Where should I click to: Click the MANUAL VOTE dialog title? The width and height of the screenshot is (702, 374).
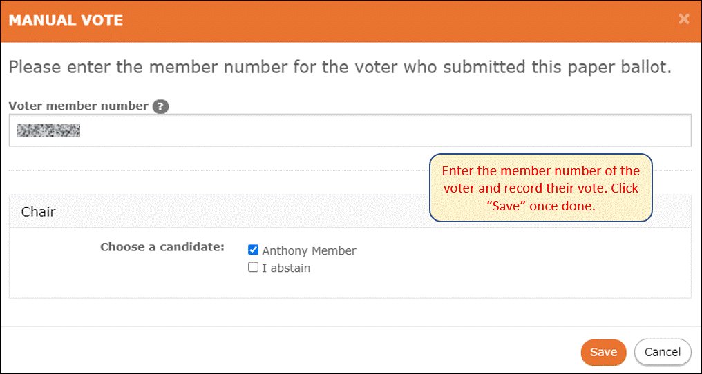coord(66,21)
